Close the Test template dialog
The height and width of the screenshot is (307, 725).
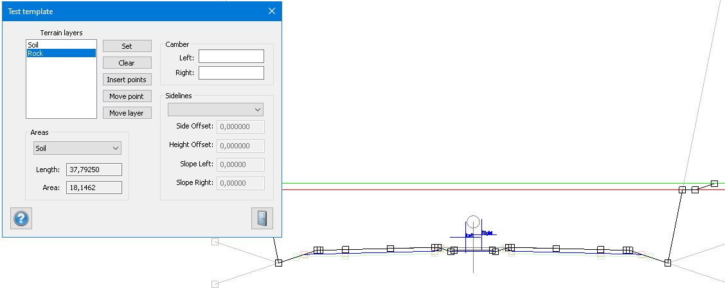pos(272,12)
